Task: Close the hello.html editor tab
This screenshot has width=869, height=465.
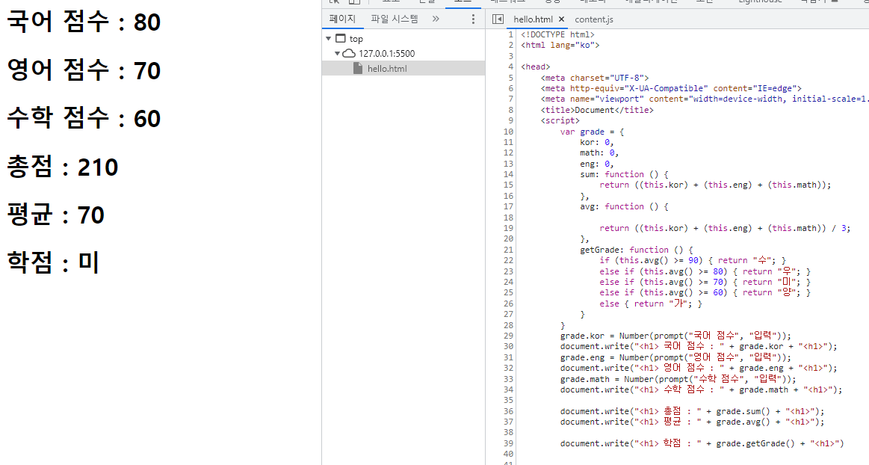Action: pos(561,19)
